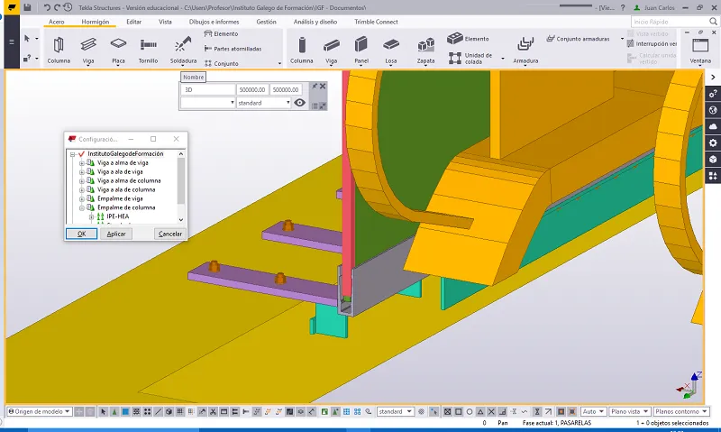Expand Viga a alma de viga node

[82, 163]
